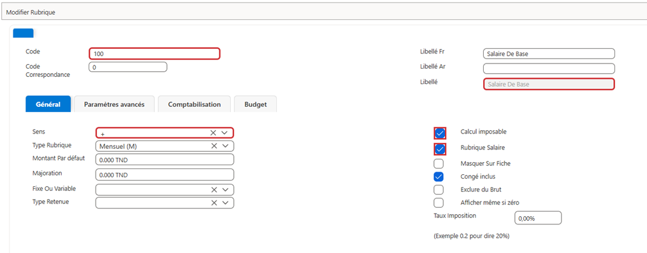Click the Masquer Sur Fiche label
Image resolution: width=647 pixels, height=253 pixels.
coord(485,163)
